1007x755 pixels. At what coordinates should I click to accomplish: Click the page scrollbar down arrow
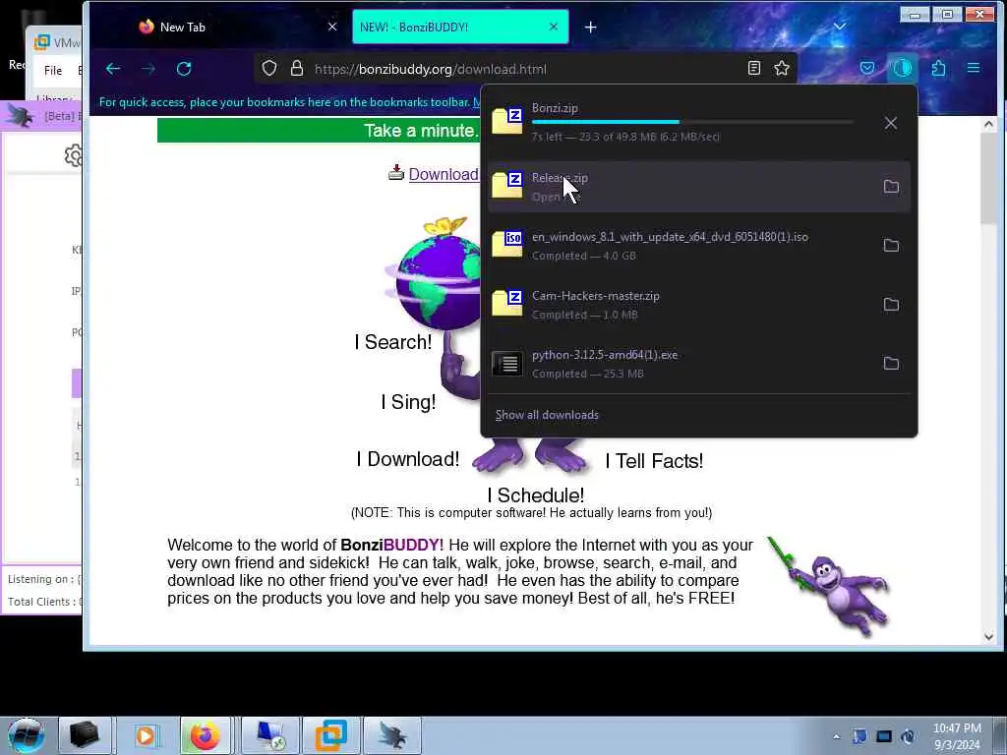click(988, 636)
